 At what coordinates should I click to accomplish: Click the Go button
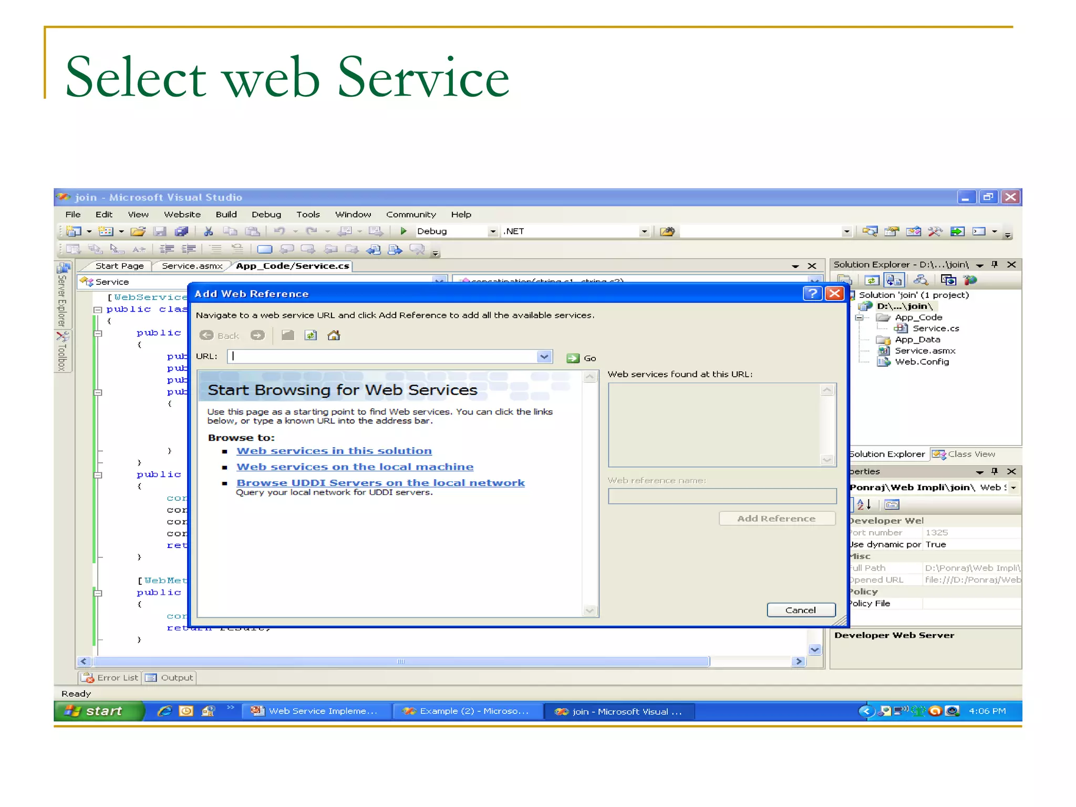pos(582,358)
